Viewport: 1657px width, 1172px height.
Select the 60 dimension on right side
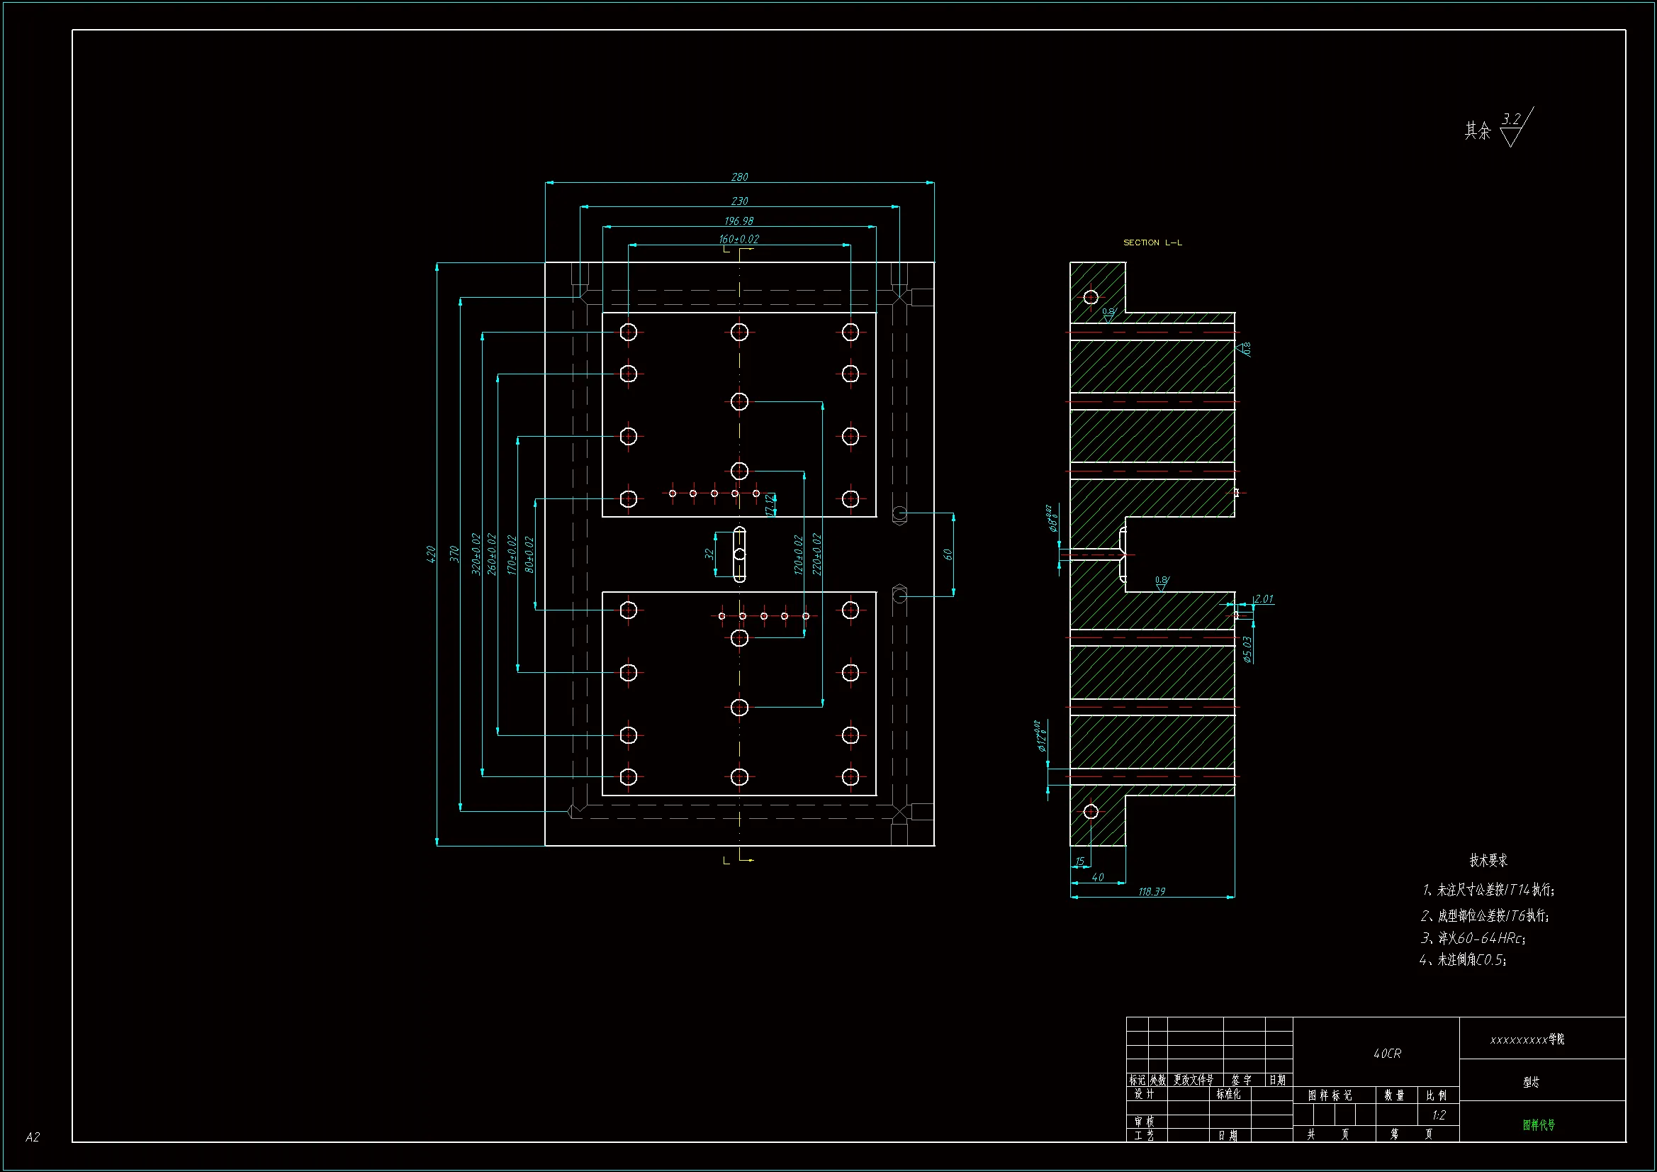[948, 554]
